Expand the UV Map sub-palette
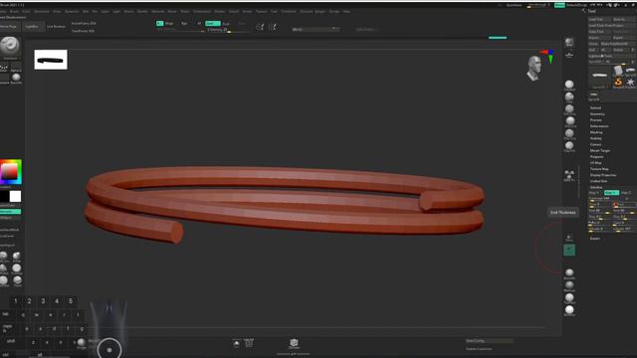 595,163
